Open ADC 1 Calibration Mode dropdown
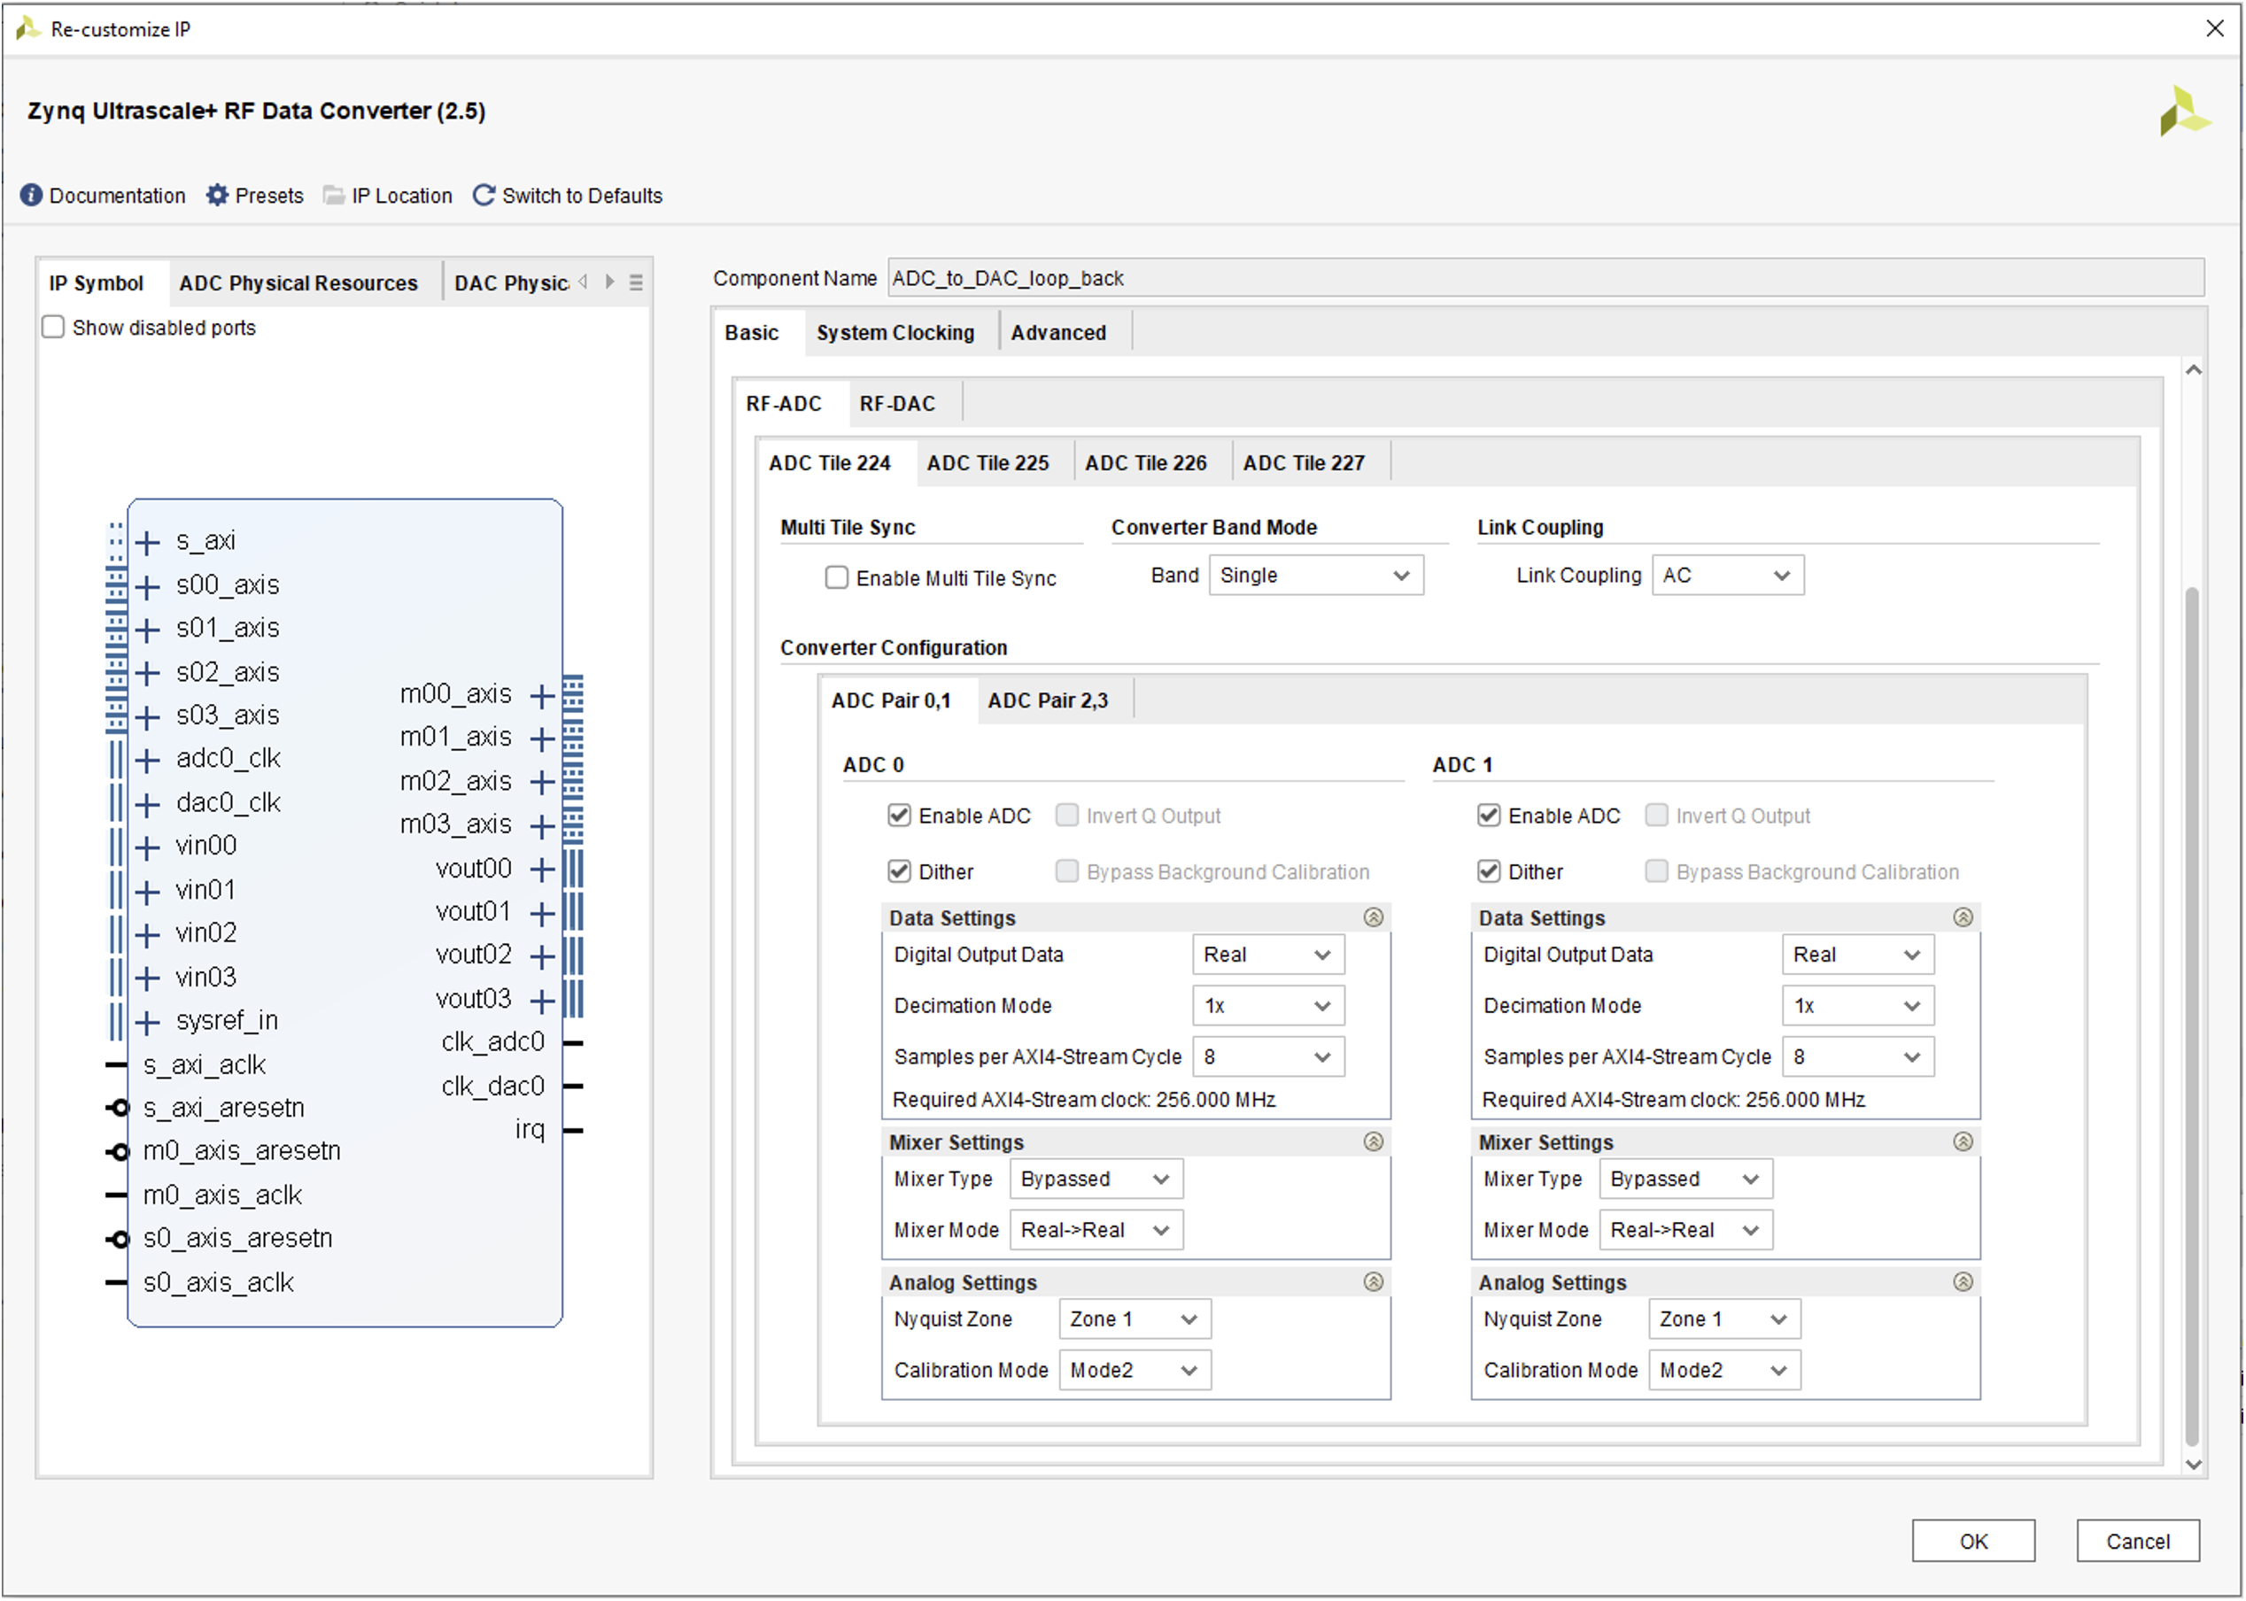This screenshot has height=1601, width=2246. [x=1723, y=1370]
